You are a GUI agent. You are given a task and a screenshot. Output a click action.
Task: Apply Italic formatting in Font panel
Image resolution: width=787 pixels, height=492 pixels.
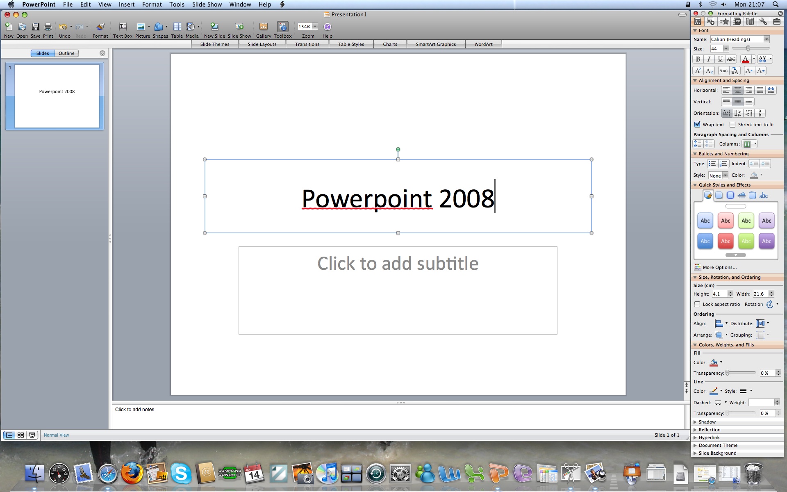(709, 59)
